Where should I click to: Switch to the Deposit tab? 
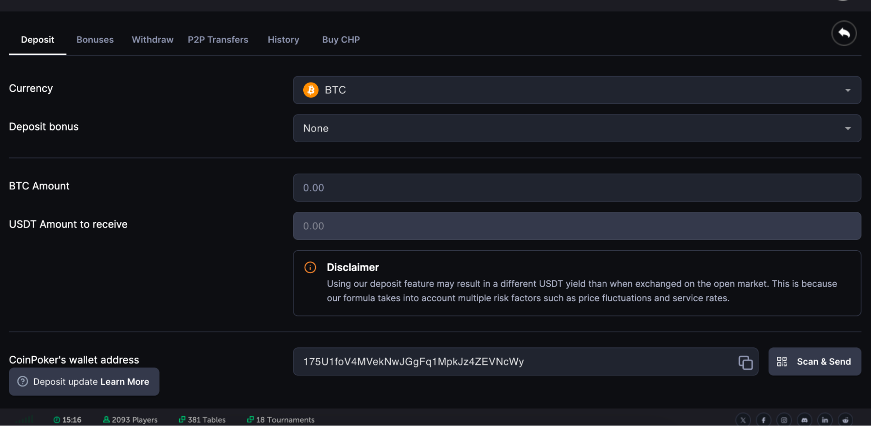tap(37, 40)
